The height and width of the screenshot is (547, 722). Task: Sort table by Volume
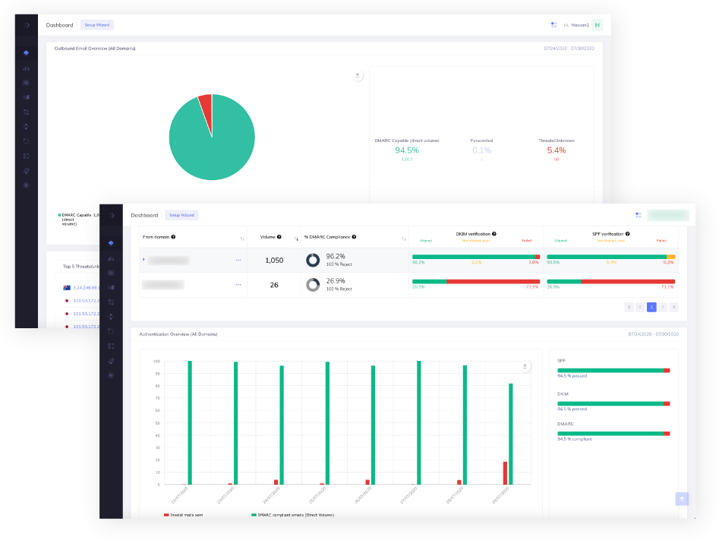[296, 239]
